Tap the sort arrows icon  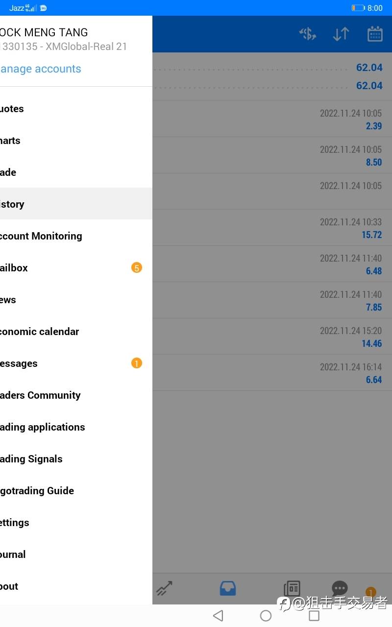[341, 34]
